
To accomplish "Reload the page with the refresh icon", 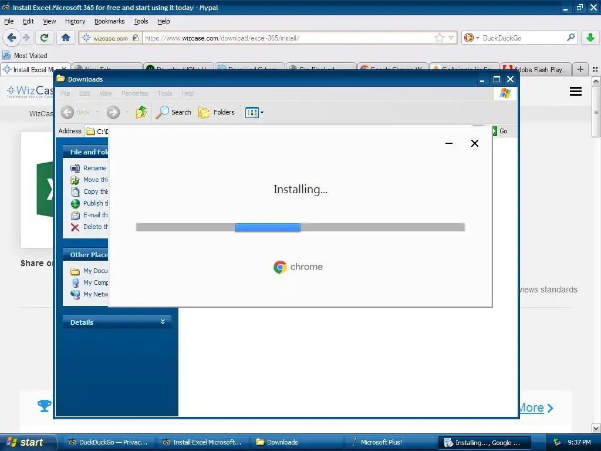I will tap(45, 38).
